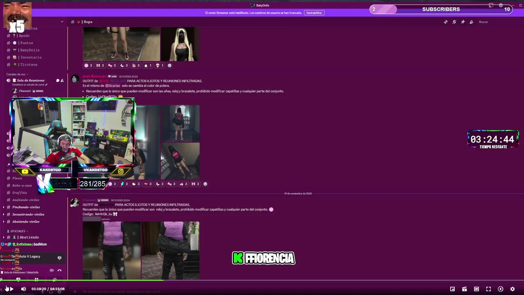Viewport: 524px width, 295px height.
Task: Show pinned messages in header
Action: pyautogui.click(x=463, y=22)
